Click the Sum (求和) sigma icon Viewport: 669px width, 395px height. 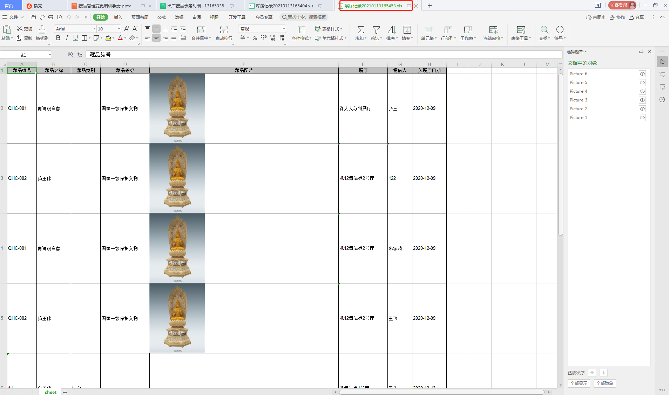[360, 30]
